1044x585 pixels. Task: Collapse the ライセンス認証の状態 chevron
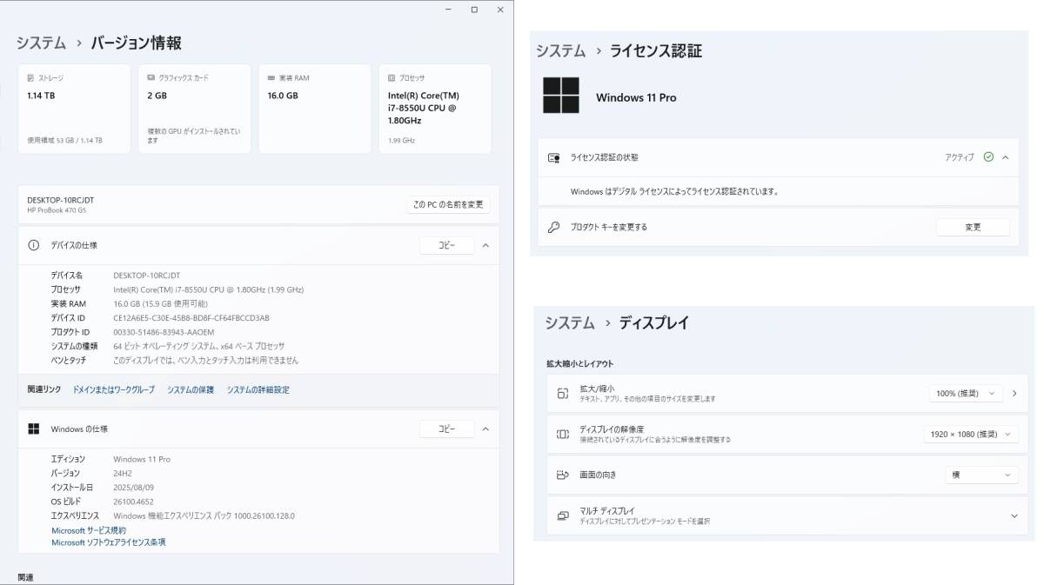point(1005,157)
